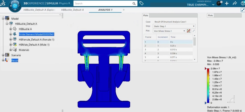The height and width of the screenshot is (112, 245).
Task: Open the TRUE CHAMPI... platform dropdown chevron
Action: pos(213,5)
